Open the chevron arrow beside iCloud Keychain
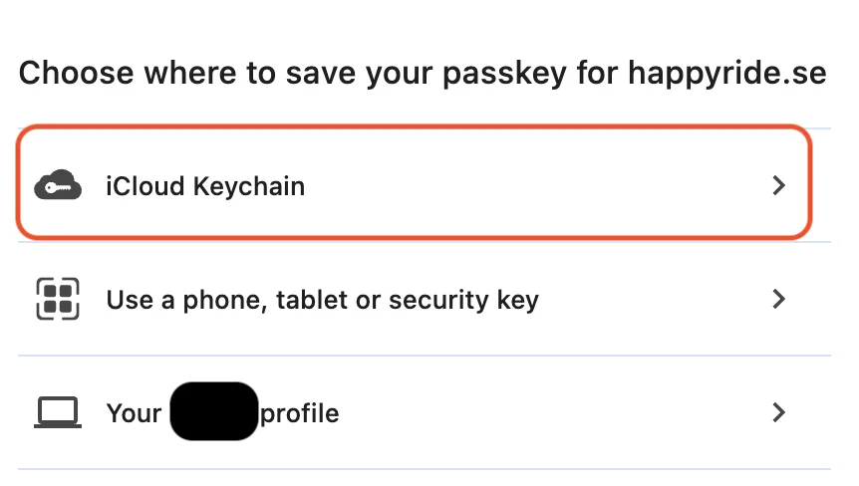Image resolution: width=859 pixels, height=486 pixels. click(779, 185)
